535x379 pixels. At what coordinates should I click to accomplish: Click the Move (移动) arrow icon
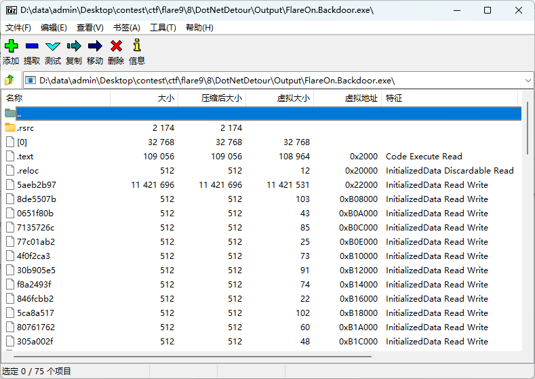[x=95, y=46]
